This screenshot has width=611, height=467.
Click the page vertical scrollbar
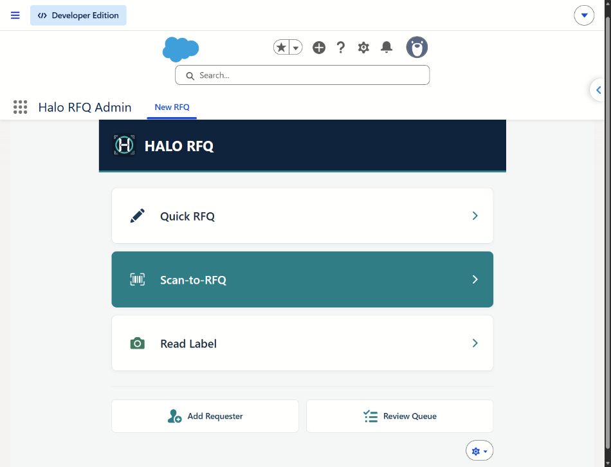608,233
